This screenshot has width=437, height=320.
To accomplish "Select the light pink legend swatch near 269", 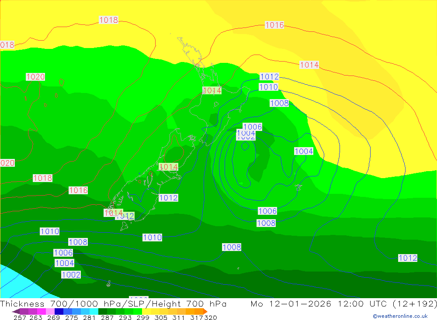I will [50, 311].
